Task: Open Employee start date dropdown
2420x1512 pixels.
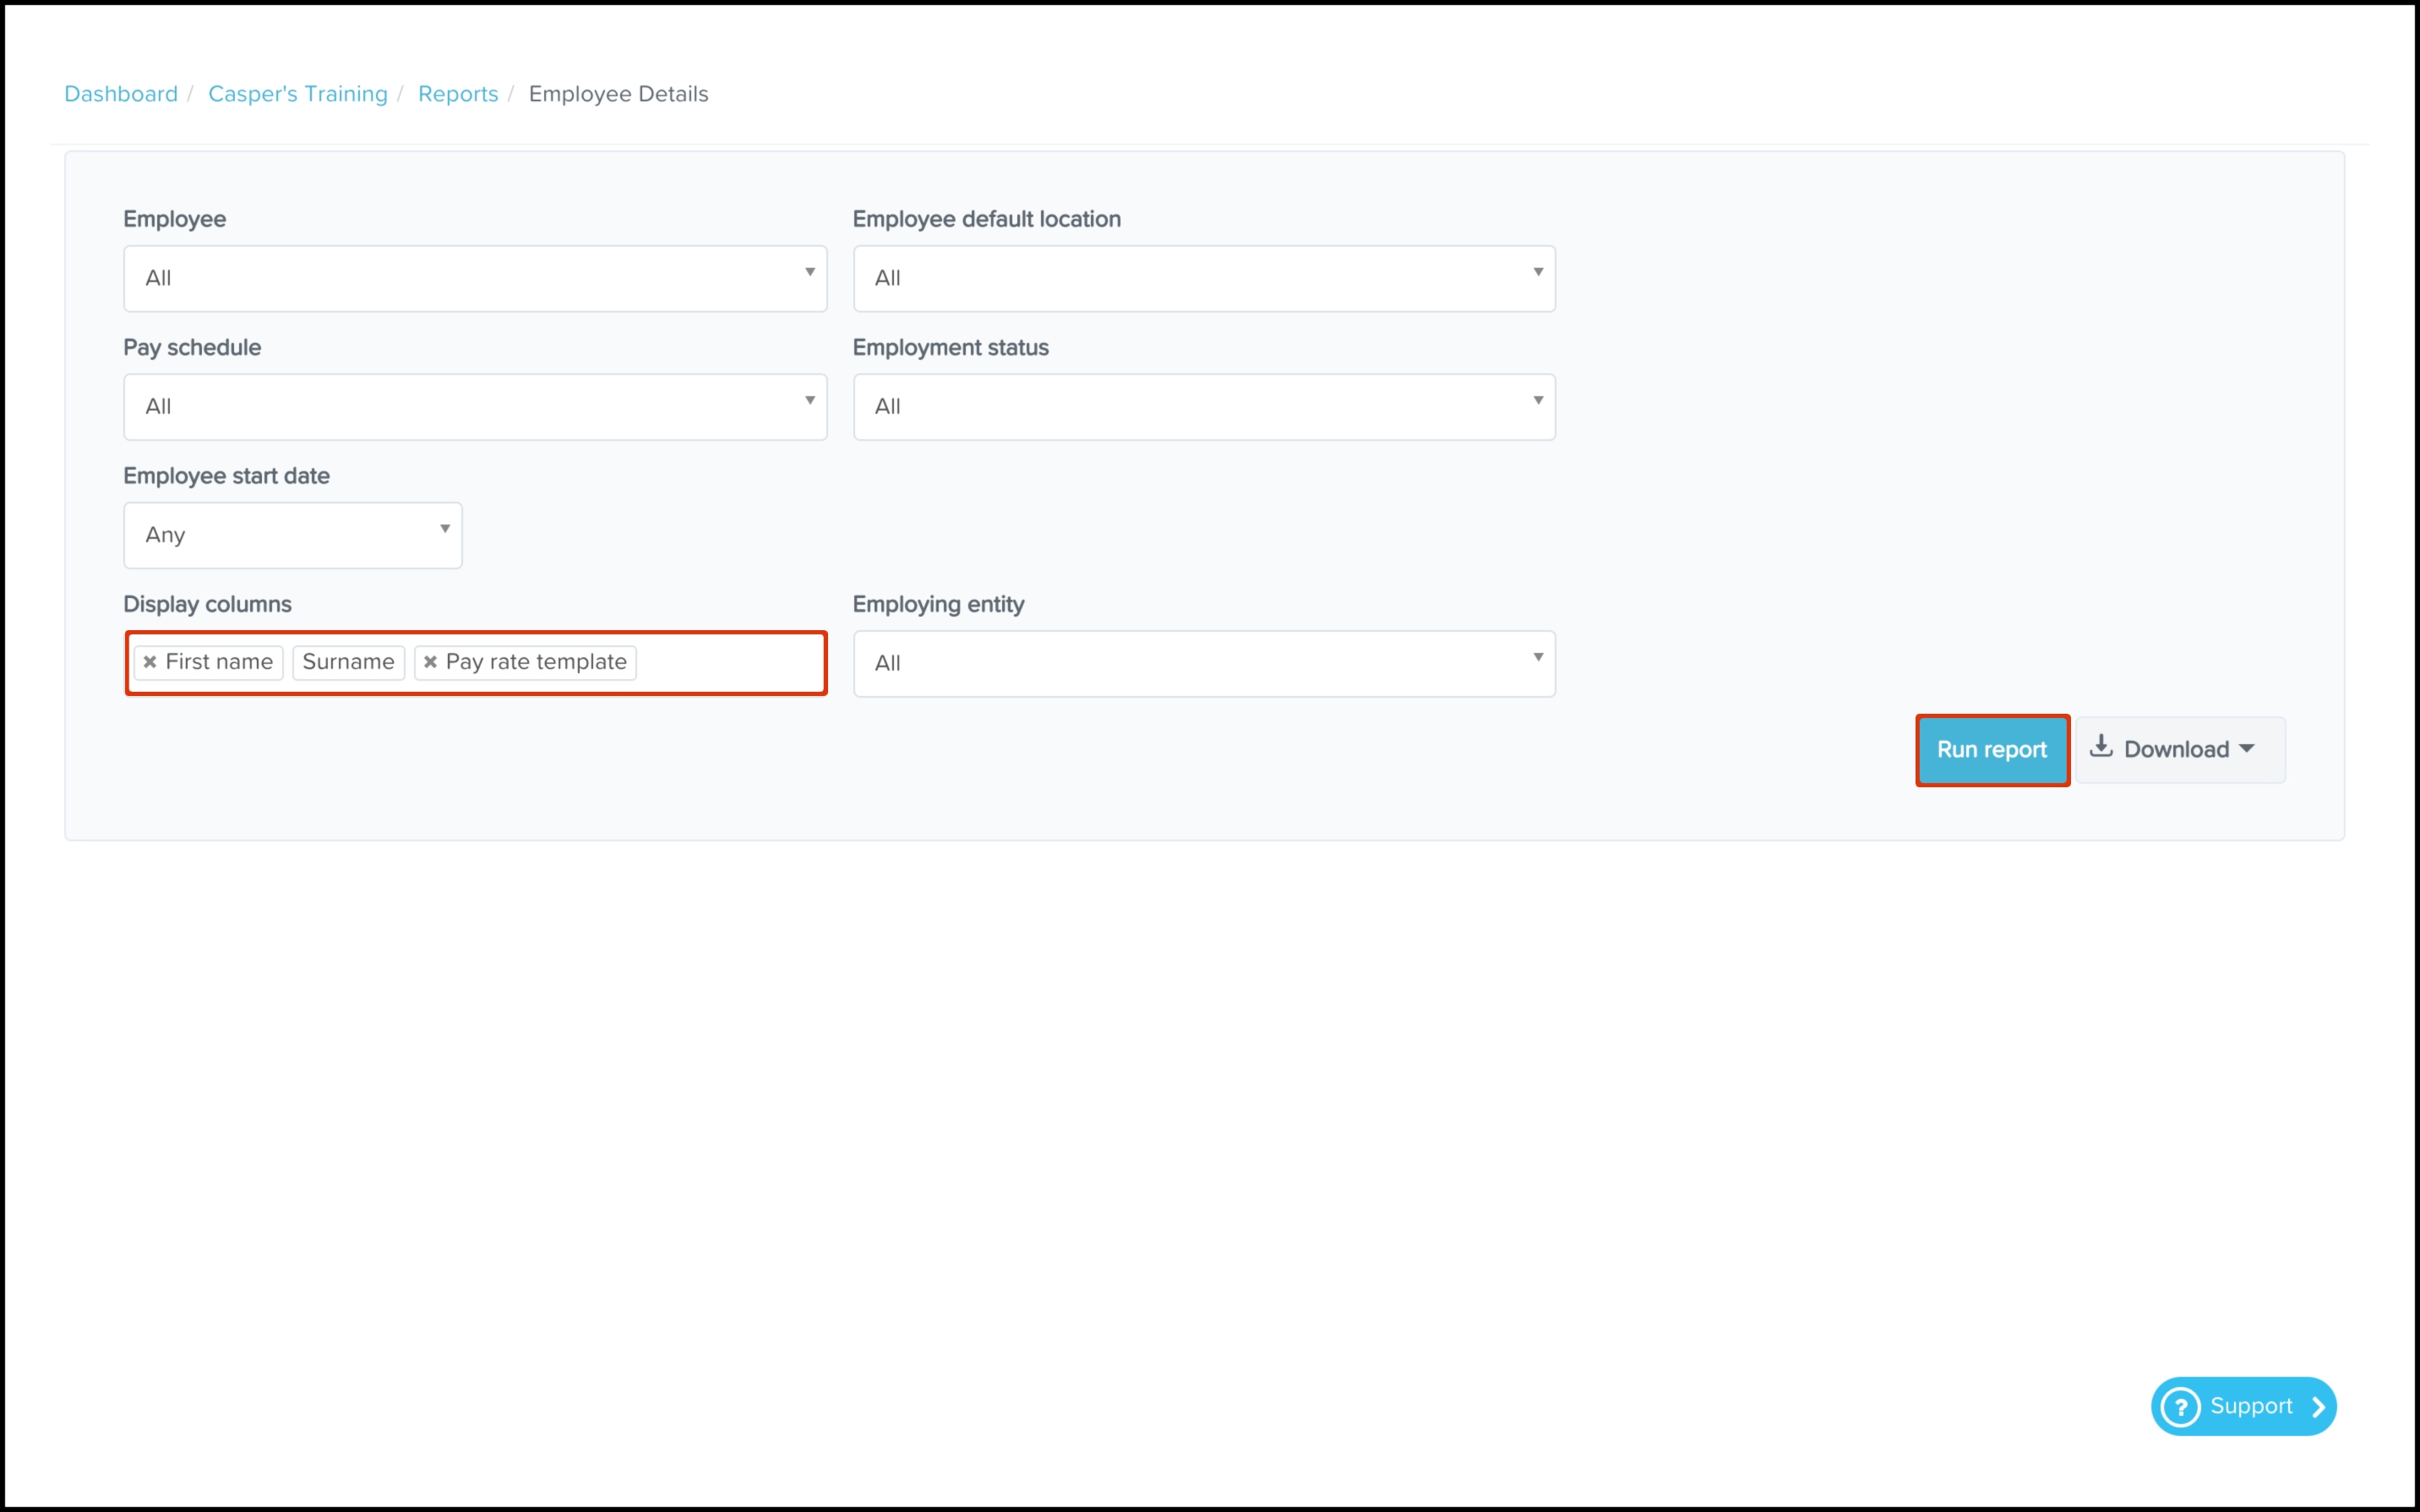Action: (293, 535)
